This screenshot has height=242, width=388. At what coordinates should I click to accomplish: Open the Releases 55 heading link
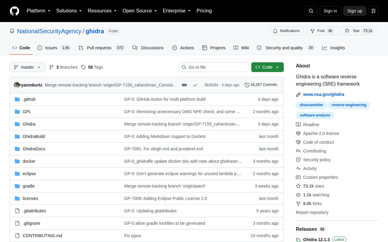point(311,229)
